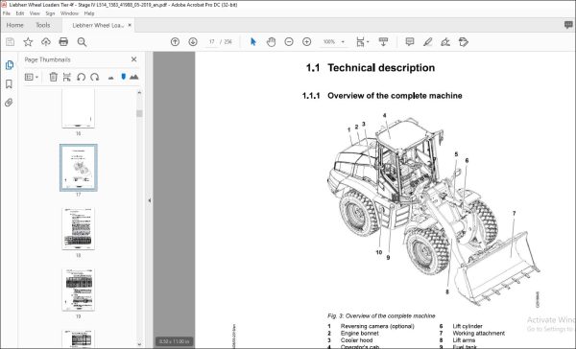Image resolution: width=576 pixels, height=349 pixels.
Task: Click the page size indicator 8.50 x 11.00 in
Action: coord(175,341)
